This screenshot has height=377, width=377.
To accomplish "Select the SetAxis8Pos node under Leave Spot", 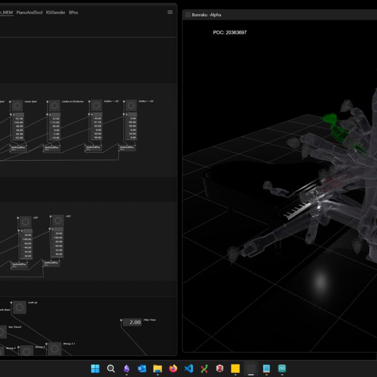I will 19,148.
